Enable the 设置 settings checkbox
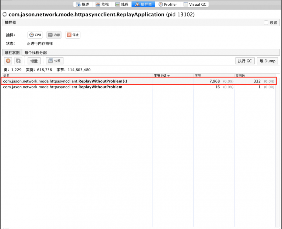282x229 pixels. click(x=266, y=23)
